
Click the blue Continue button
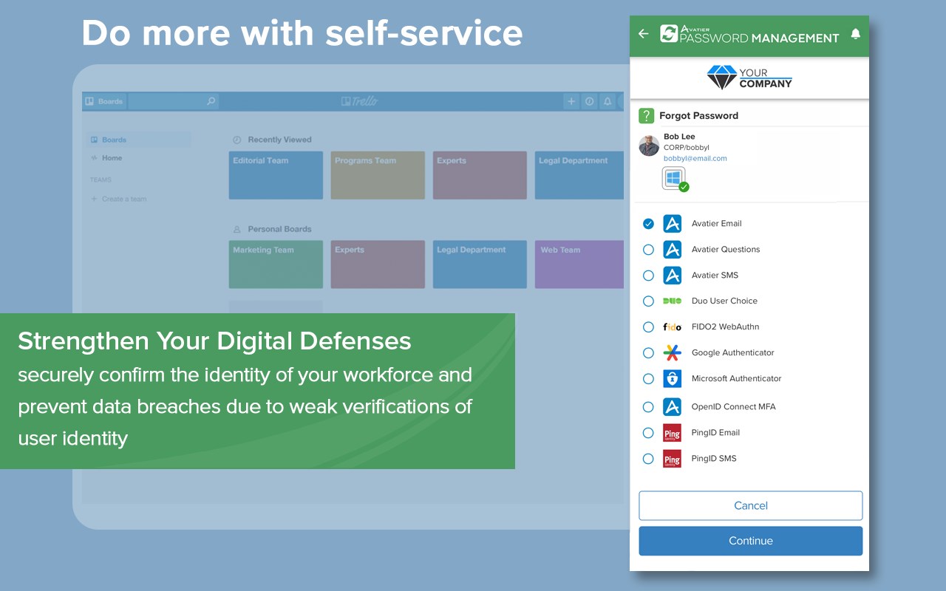point(751,541)
